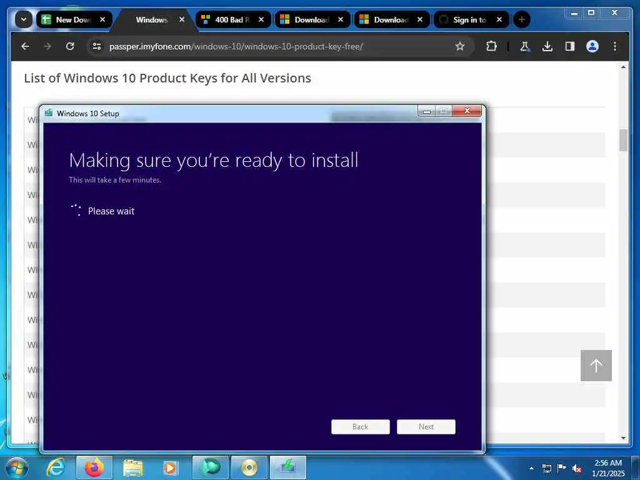This screenshot has width=640, height=480.
Task: Open Chrome three-dot menu
Action: 615,46
